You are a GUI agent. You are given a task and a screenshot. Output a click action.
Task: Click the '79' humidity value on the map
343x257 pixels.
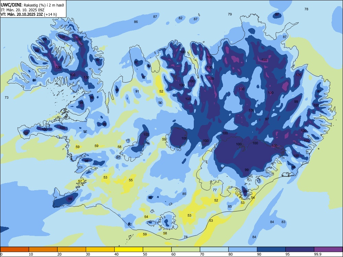click(230, 14)
